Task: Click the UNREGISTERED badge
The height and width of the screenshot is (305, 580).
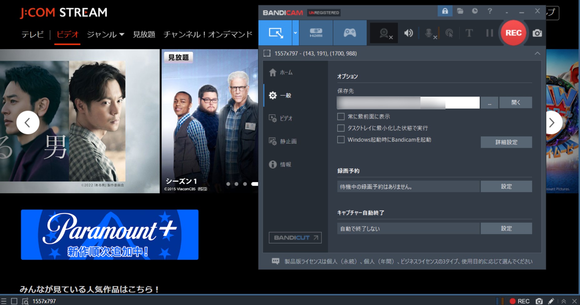Action: click(324, 13)
